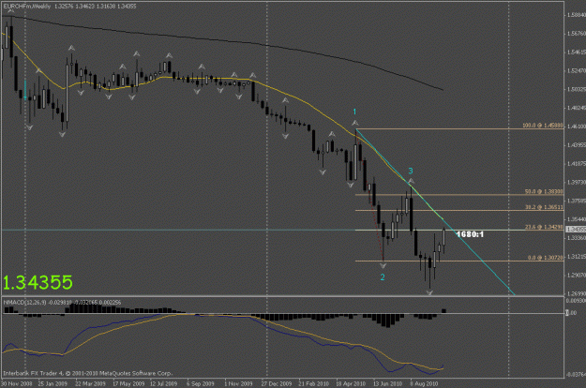Click the MetaQuotes Software Corp. copyright text

(x=88, y=373)
